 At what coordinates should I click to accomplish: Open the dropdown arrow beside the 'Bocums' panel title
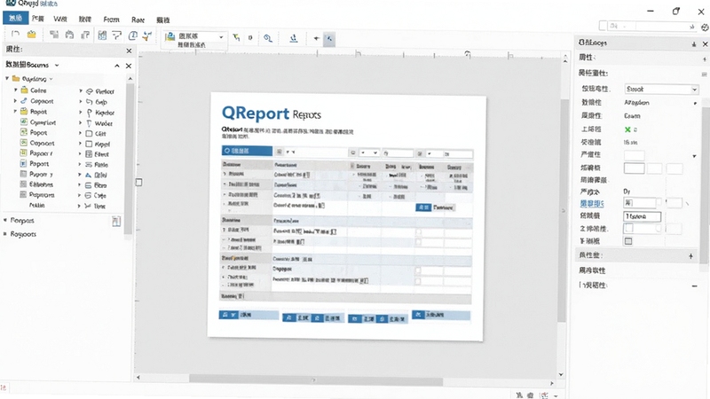[57, 65]
